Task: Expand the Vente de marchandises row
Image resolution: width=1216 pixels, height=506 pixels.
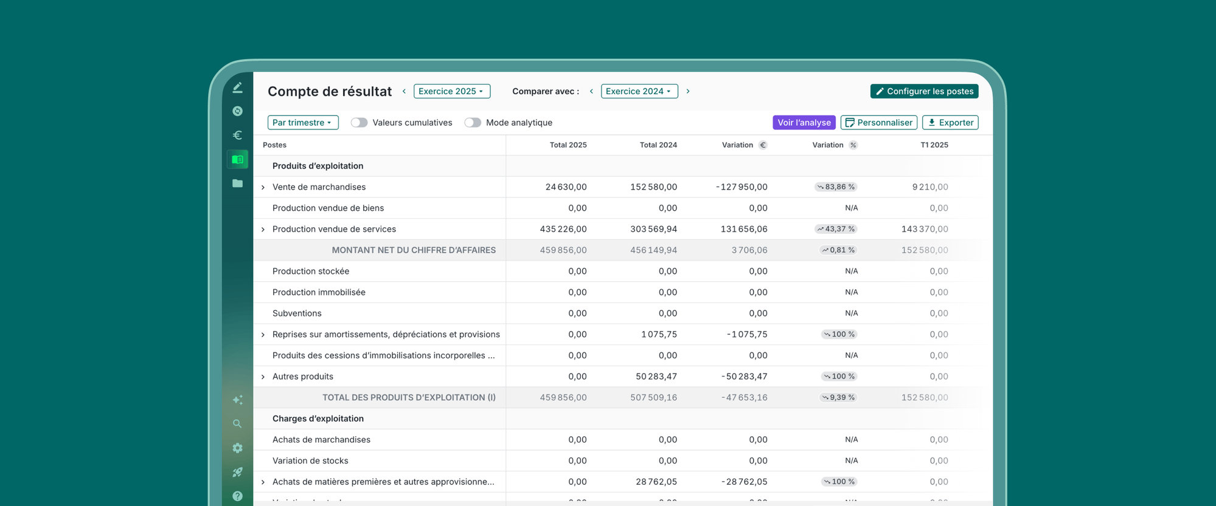Action: coord(263,187)
